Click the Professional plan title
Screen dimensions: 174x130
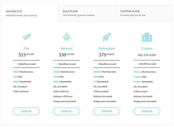click(107, 48)
